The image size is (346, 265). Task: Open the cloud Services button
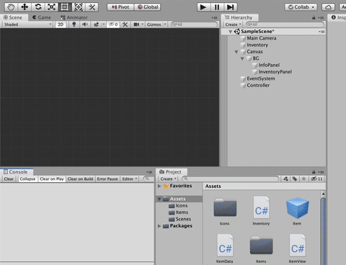328,7
